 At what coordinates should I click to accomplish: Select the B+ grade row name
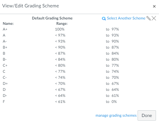click(5, 47)
